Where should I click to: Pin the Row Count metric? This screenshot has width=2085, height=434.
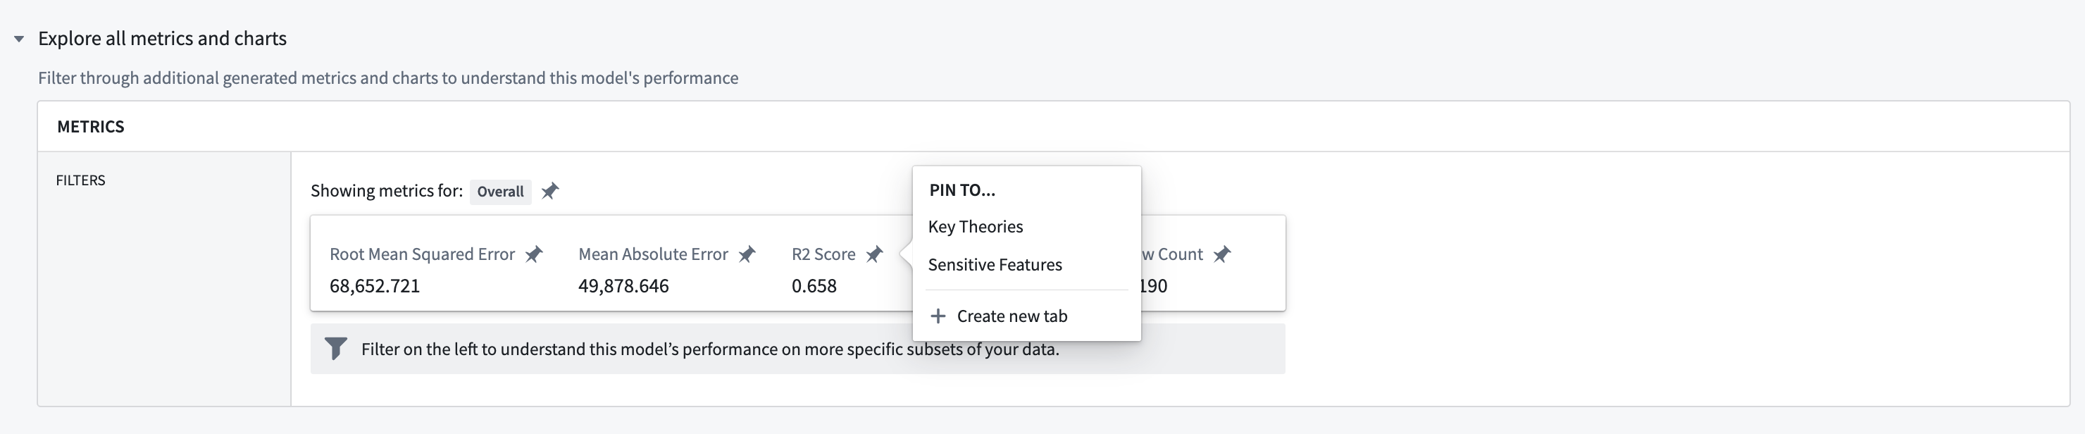click(x=1221, y=254)
